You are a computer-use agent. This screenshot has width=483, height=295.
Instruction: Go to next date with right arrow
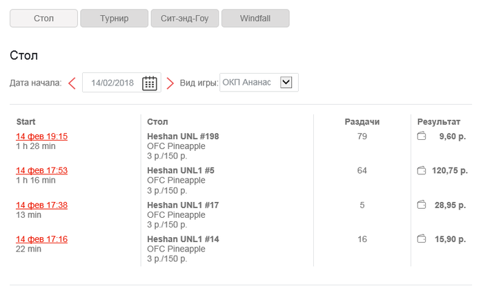(x=170, y=83)
